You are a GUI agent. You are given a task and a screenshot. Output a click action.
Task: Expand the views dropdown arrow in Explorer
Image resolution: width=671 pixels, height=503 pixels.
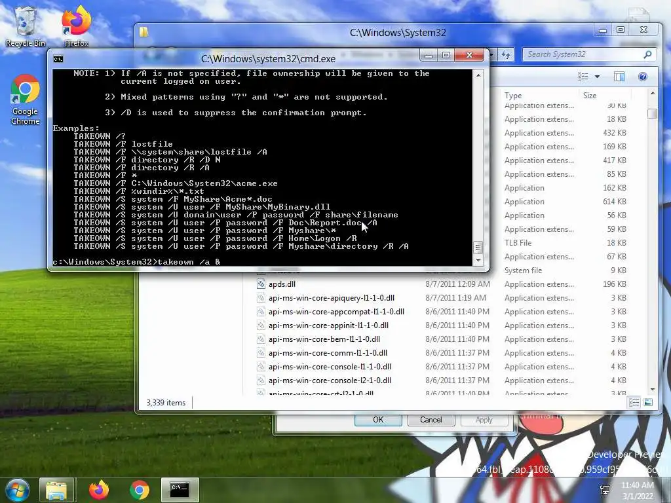pos(597,77)
